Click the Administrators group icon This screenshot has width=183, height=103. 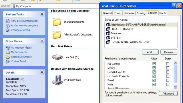click(108, 25)
